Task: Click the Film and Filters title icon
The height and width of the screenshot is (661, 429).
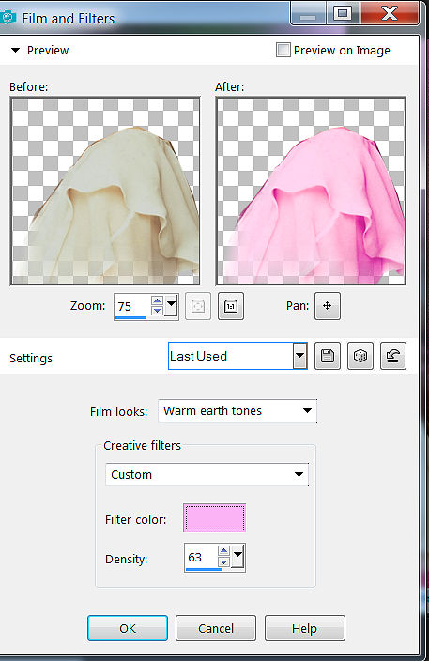Action: [8, 18]
